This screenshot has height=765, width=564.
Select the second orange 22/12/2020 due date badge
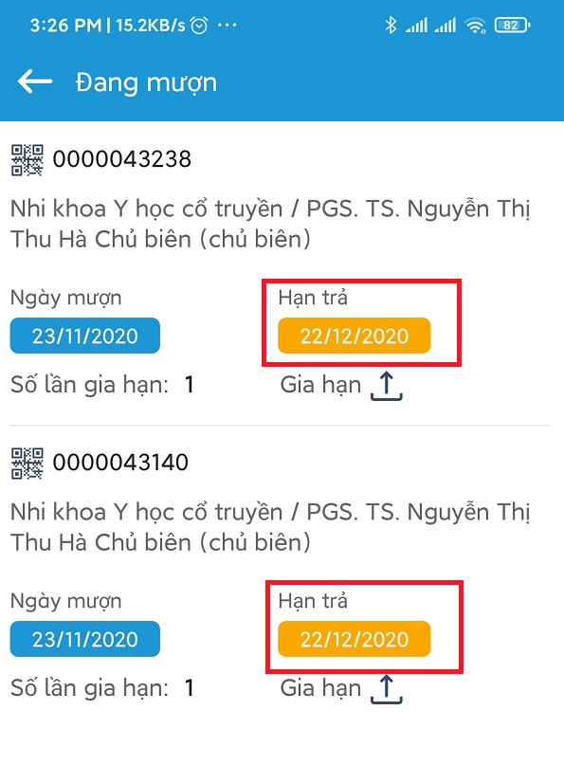click(x=355, y=639)
